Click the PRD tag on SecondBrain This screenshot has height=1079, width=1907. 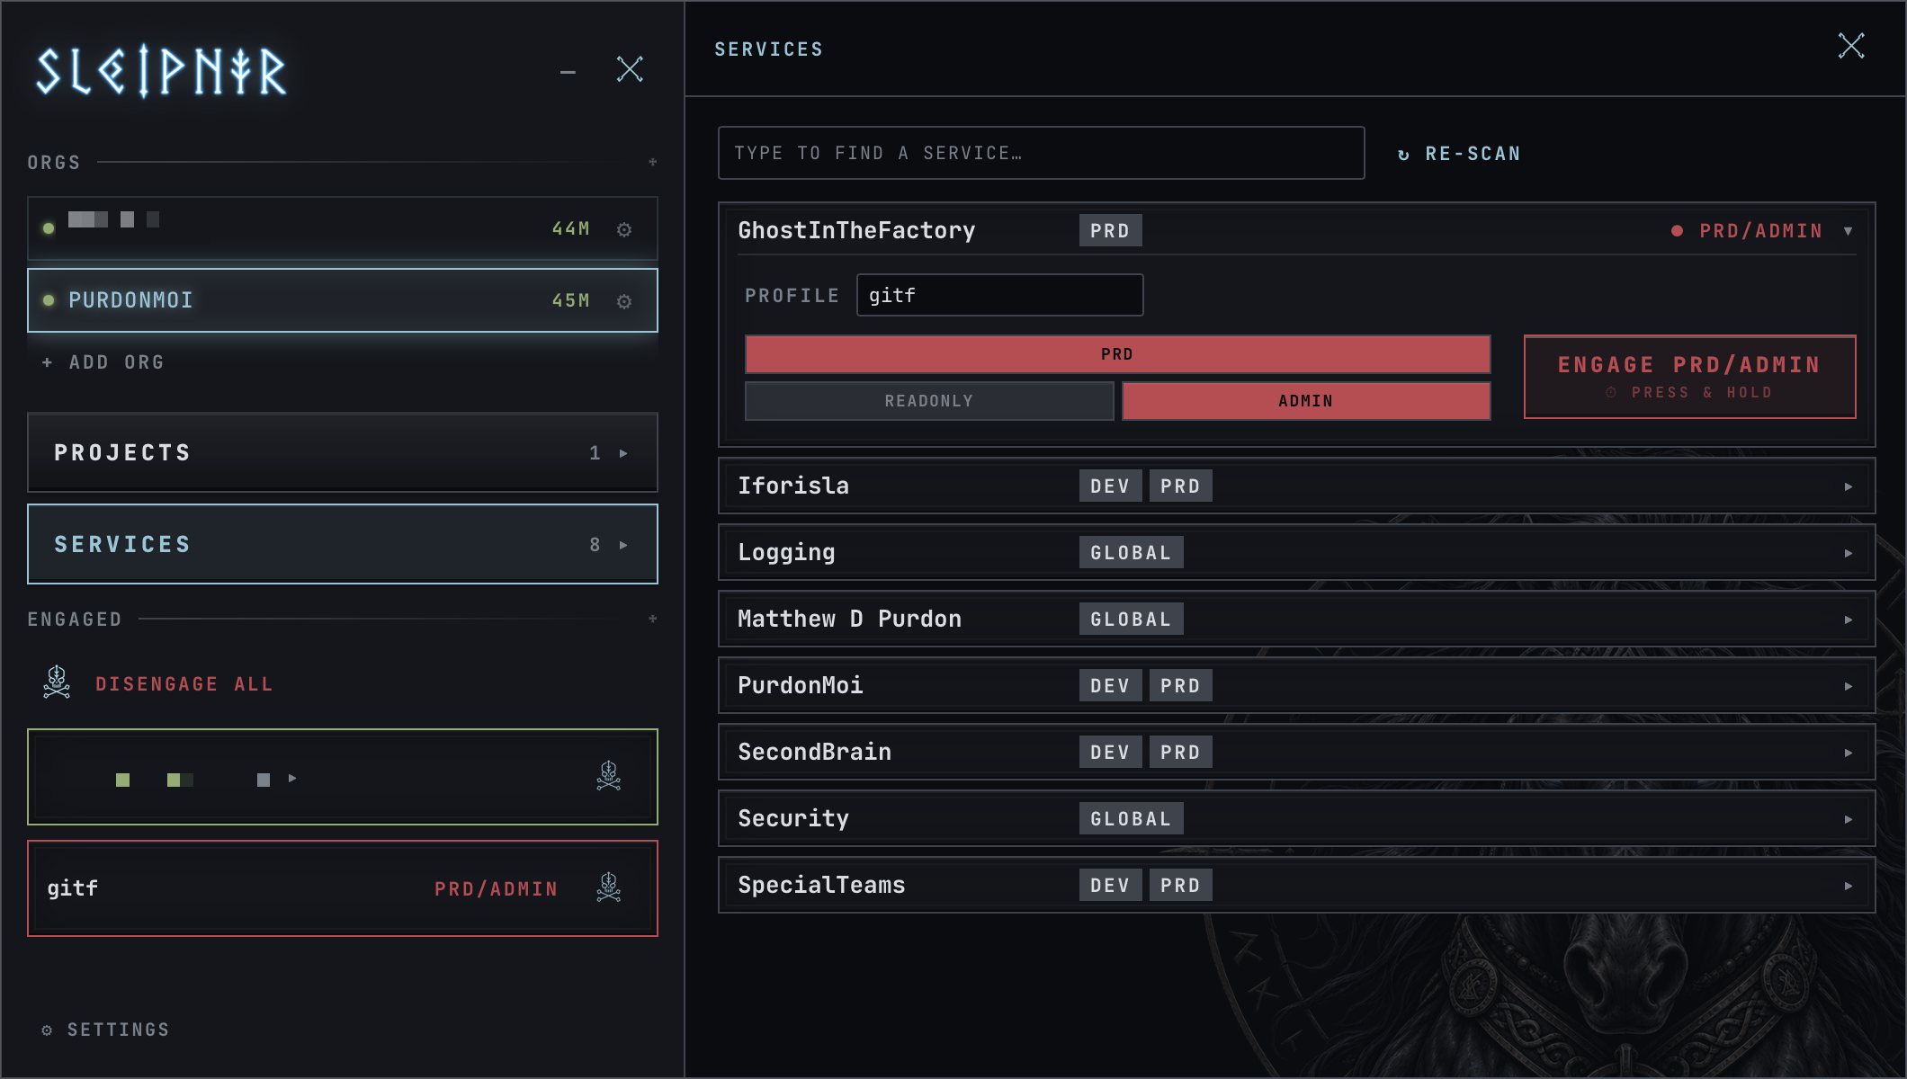point(1180,752)
